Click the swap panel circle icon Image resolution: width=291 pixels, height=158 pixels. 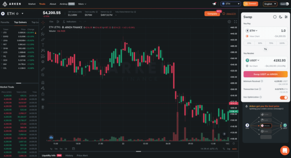click(x=275, y=17)
